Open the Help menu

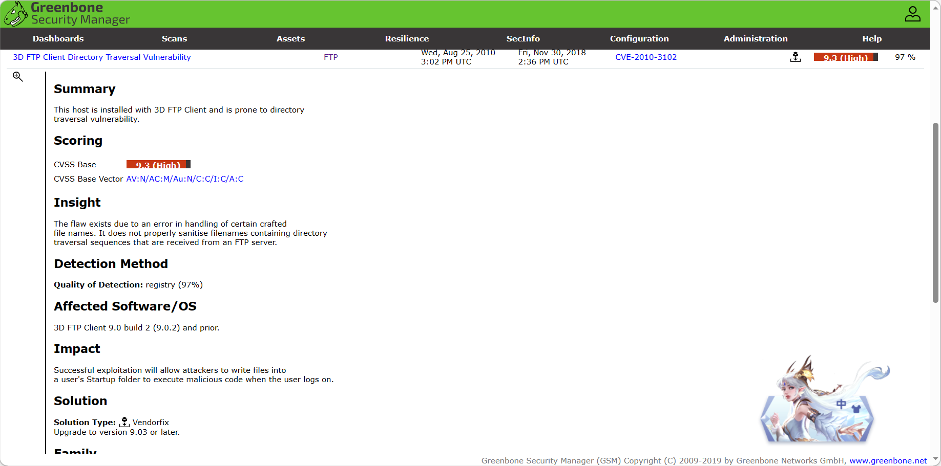click(x=872, y=39)
